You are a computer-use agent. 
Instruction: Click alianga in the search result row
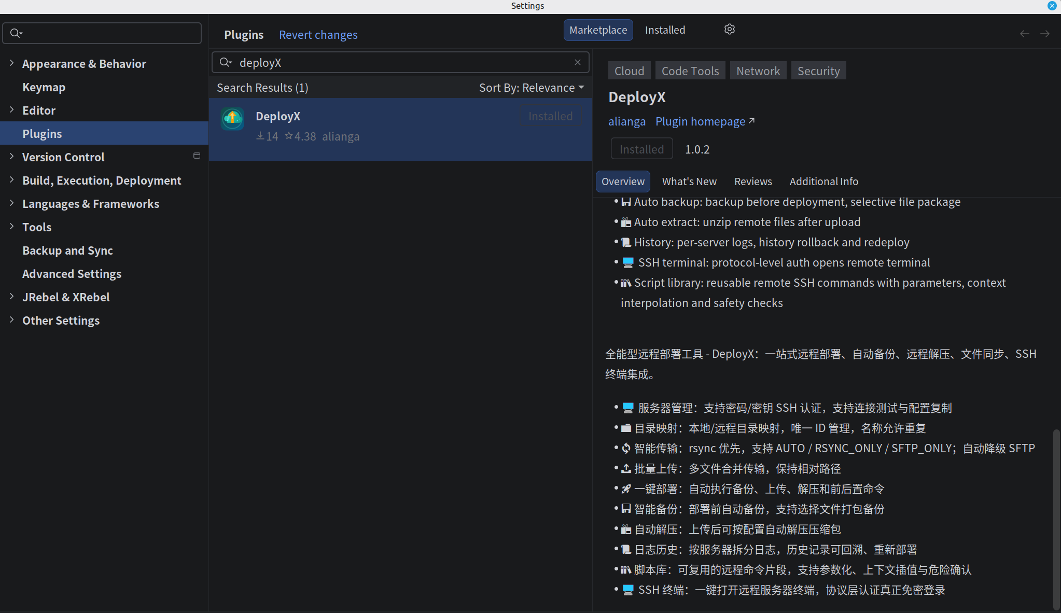pos(341,136)
